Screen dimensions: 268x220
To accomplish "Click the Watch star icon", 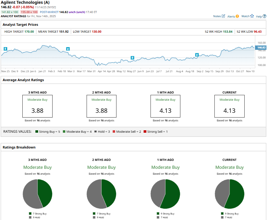I will 252,16.
